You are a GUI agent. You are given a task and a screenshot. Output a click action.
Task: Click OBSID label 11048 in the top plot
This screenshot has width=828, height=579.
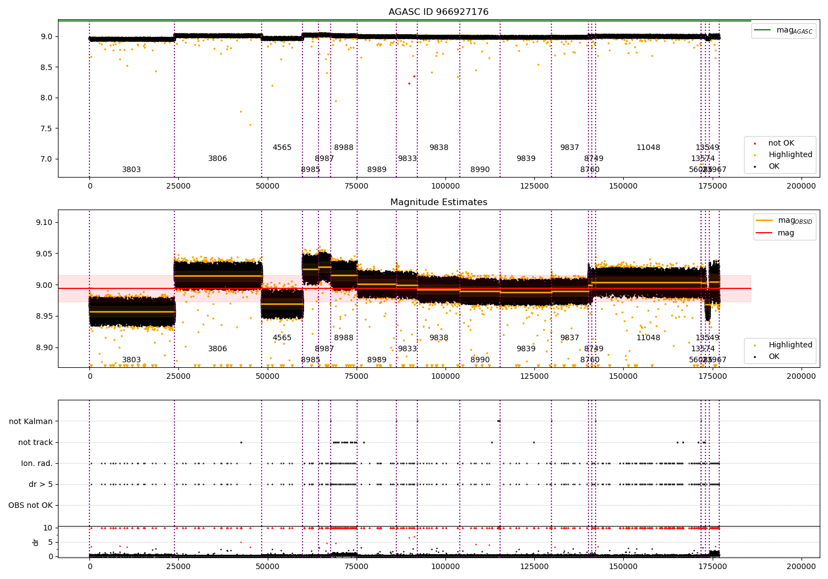click(x=648, y=148)
